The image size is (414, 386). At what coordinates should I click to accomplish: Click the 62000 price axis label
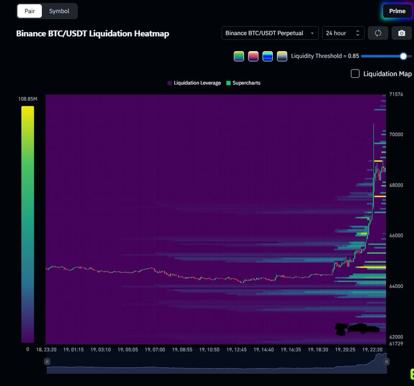396,337
